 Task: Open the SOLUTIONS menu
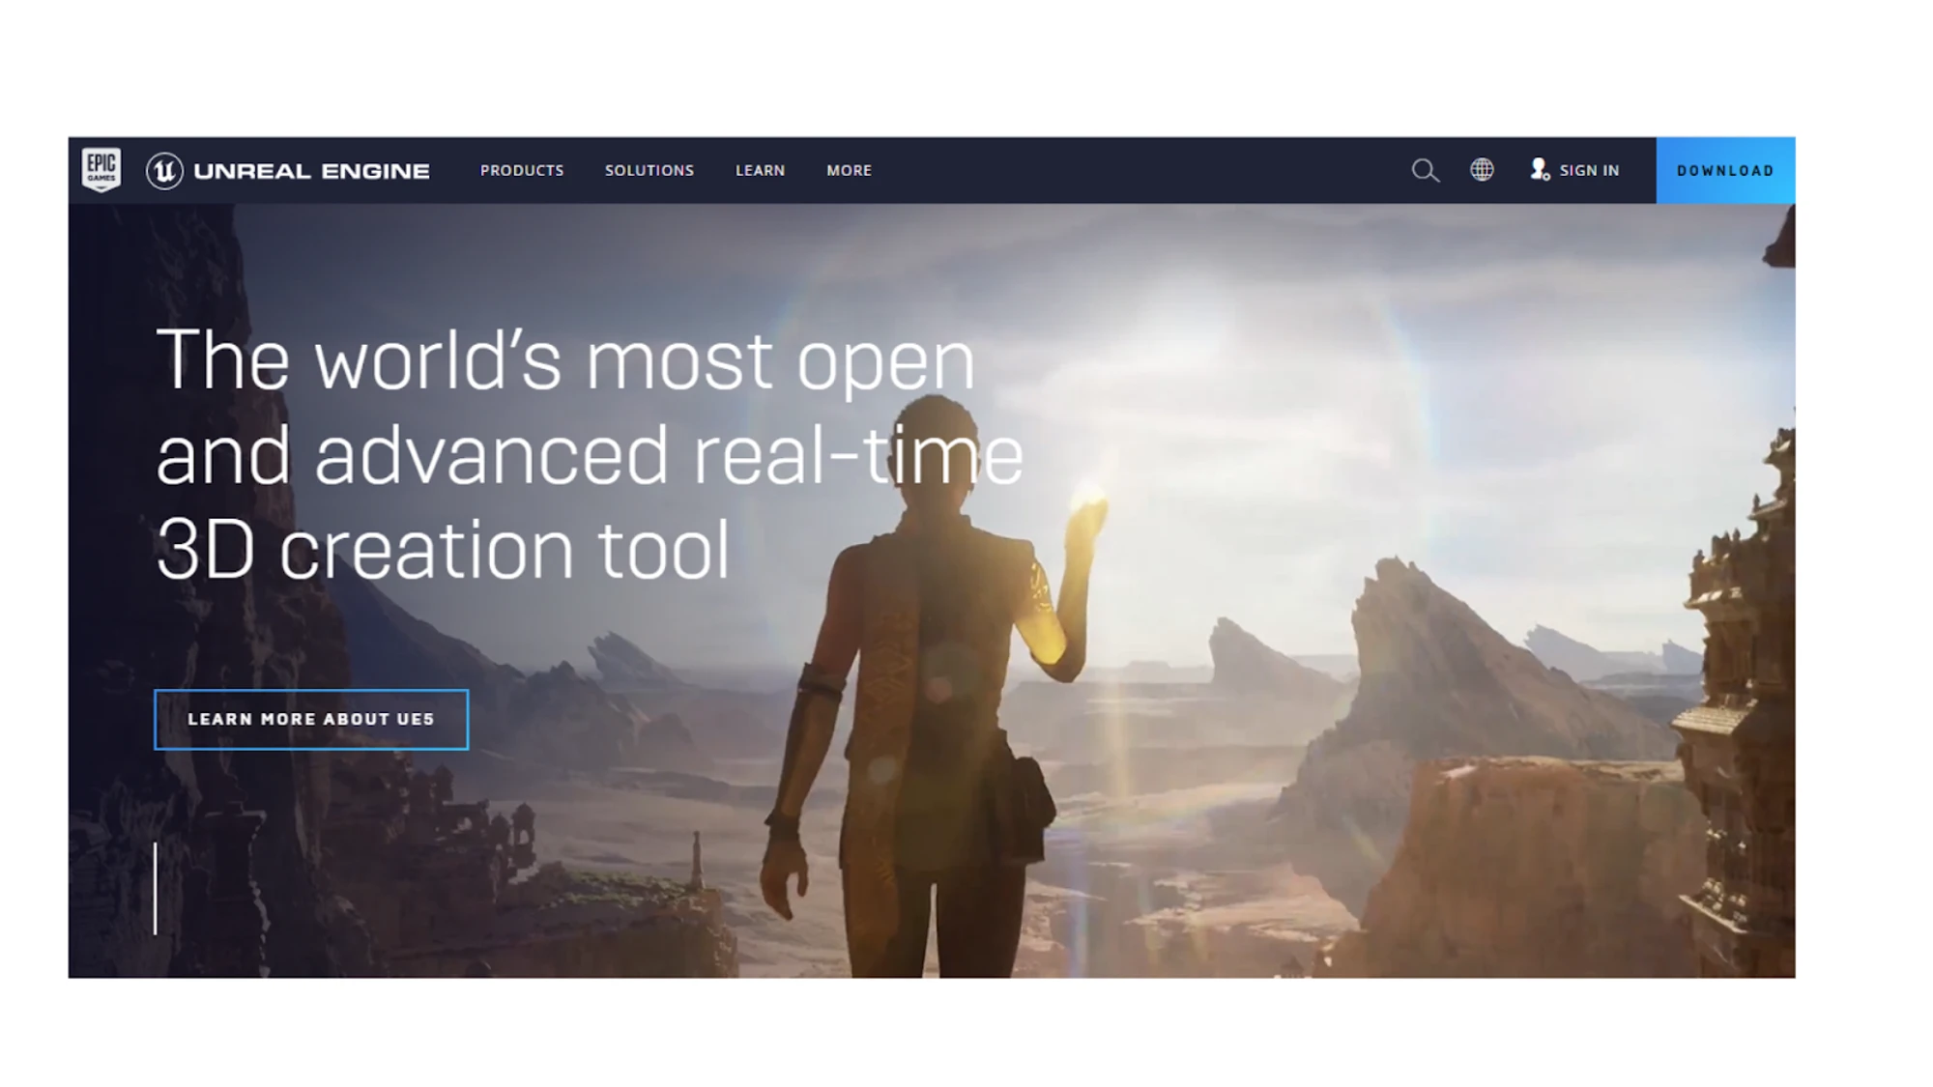[x=649, y=170]
